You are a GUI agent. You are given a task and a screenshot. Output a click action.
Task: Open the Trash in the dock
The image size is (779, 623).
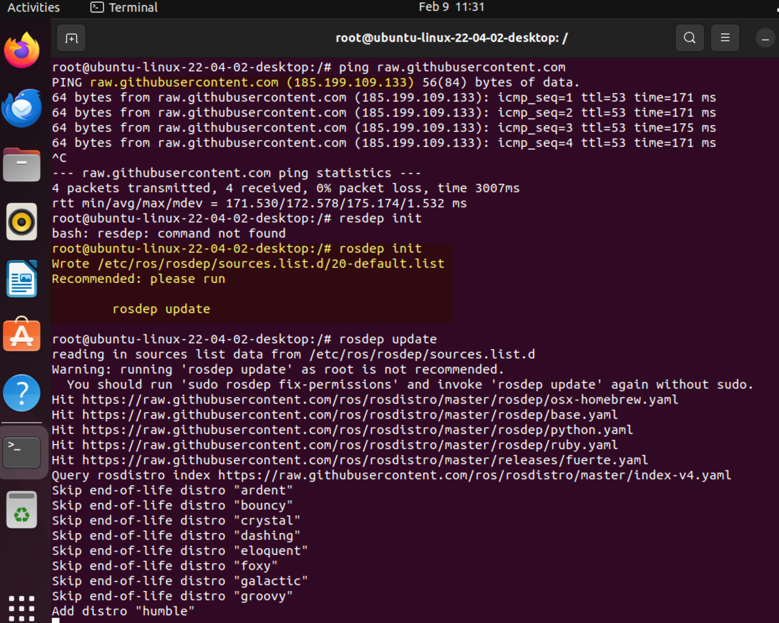(22, 510)
